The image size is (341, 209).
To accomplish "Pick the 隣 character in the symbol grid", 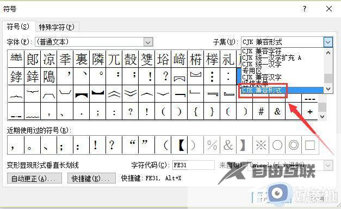I will (x=98, y=59).
